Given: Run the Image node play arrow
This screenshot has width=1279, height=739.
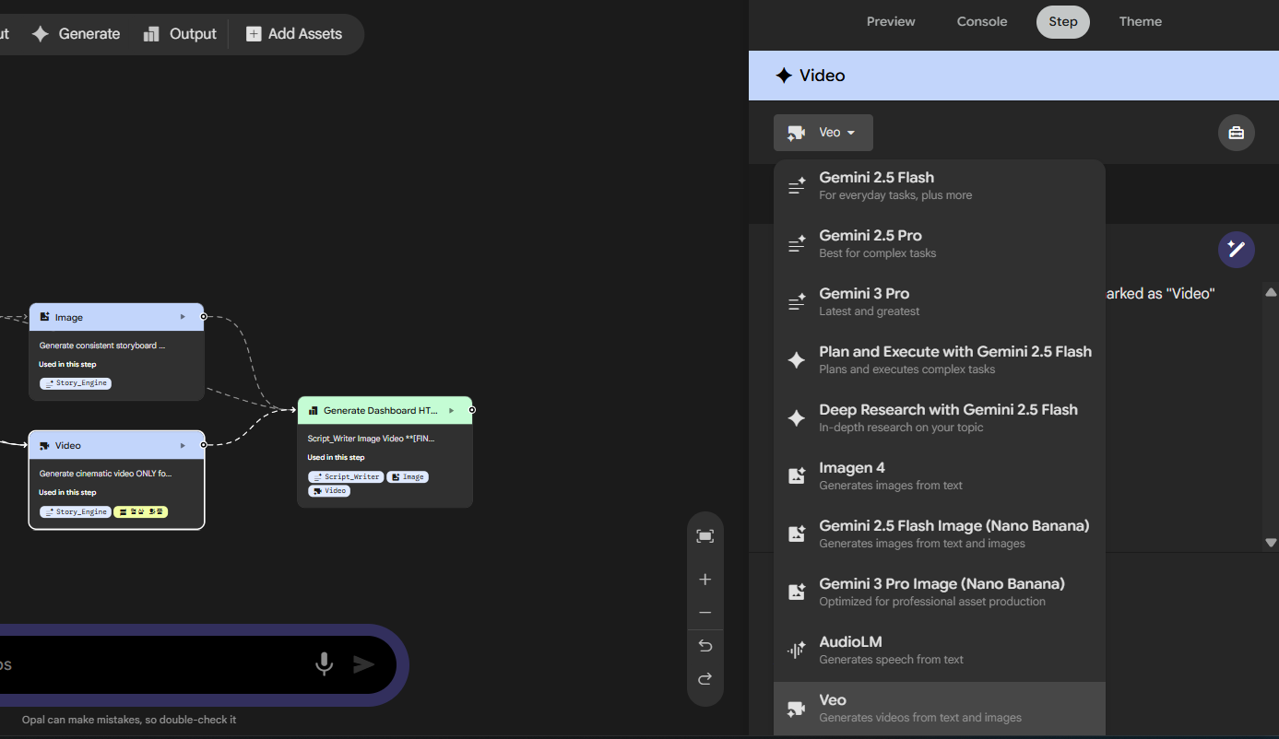Looking at the screenshot, I should pos(183,317).
